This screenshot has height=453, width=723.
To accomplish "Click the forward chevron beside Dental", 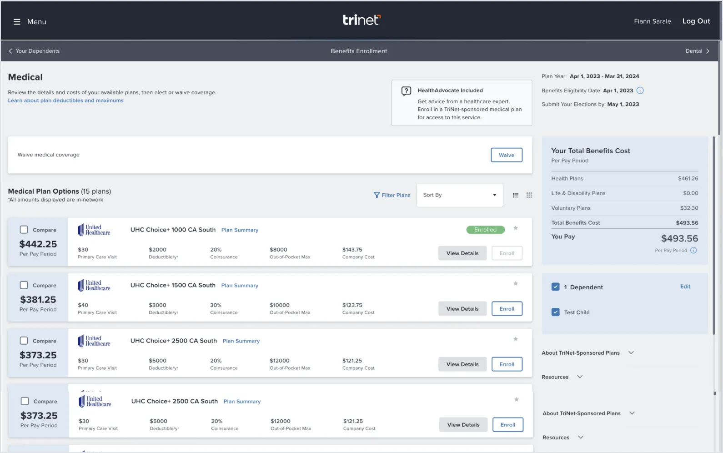I will click(708, 51).
